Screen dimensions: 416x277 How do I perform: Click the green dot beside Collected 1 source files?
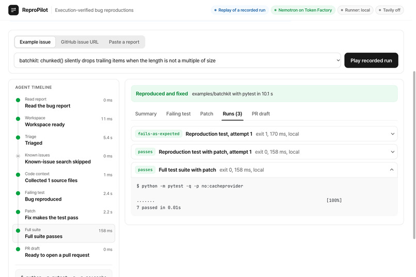[x=18, y=175]
